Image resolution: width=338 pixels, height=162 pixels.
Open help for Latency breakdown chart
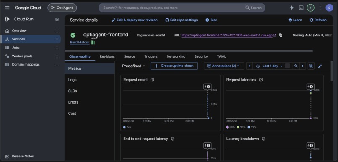264,139
